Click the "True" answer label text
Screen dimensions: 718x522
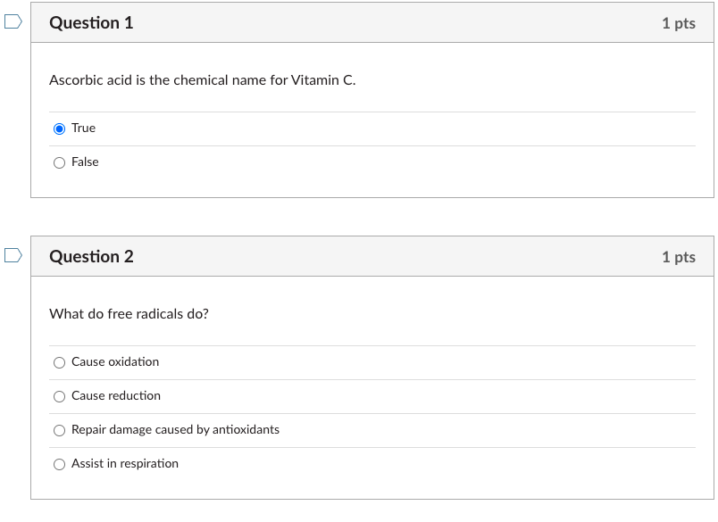(83, 128)
